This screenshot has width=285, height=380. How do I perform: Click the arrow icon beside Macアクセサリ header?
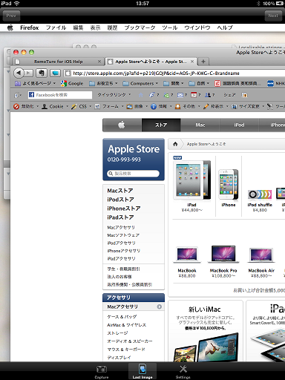tap(160, 307)
